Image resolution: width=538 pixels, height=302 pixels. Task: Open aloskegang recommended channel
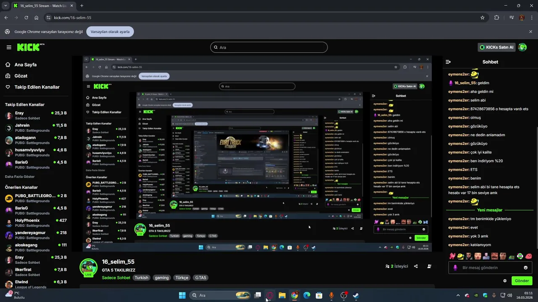36,247
